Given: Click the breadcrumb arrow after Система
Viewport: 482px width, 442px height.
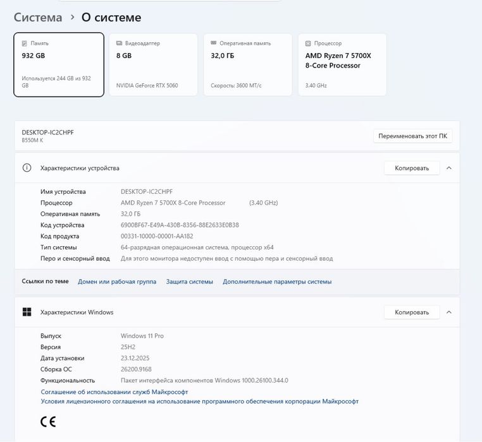Looking at the screenshot, I should tap(72, 17).
